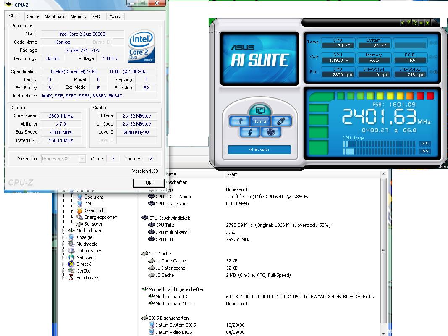The width and height of the screenshot is (448, 336).
Task: Click the Netzwerk globe icon
Action: click(71, 257)
